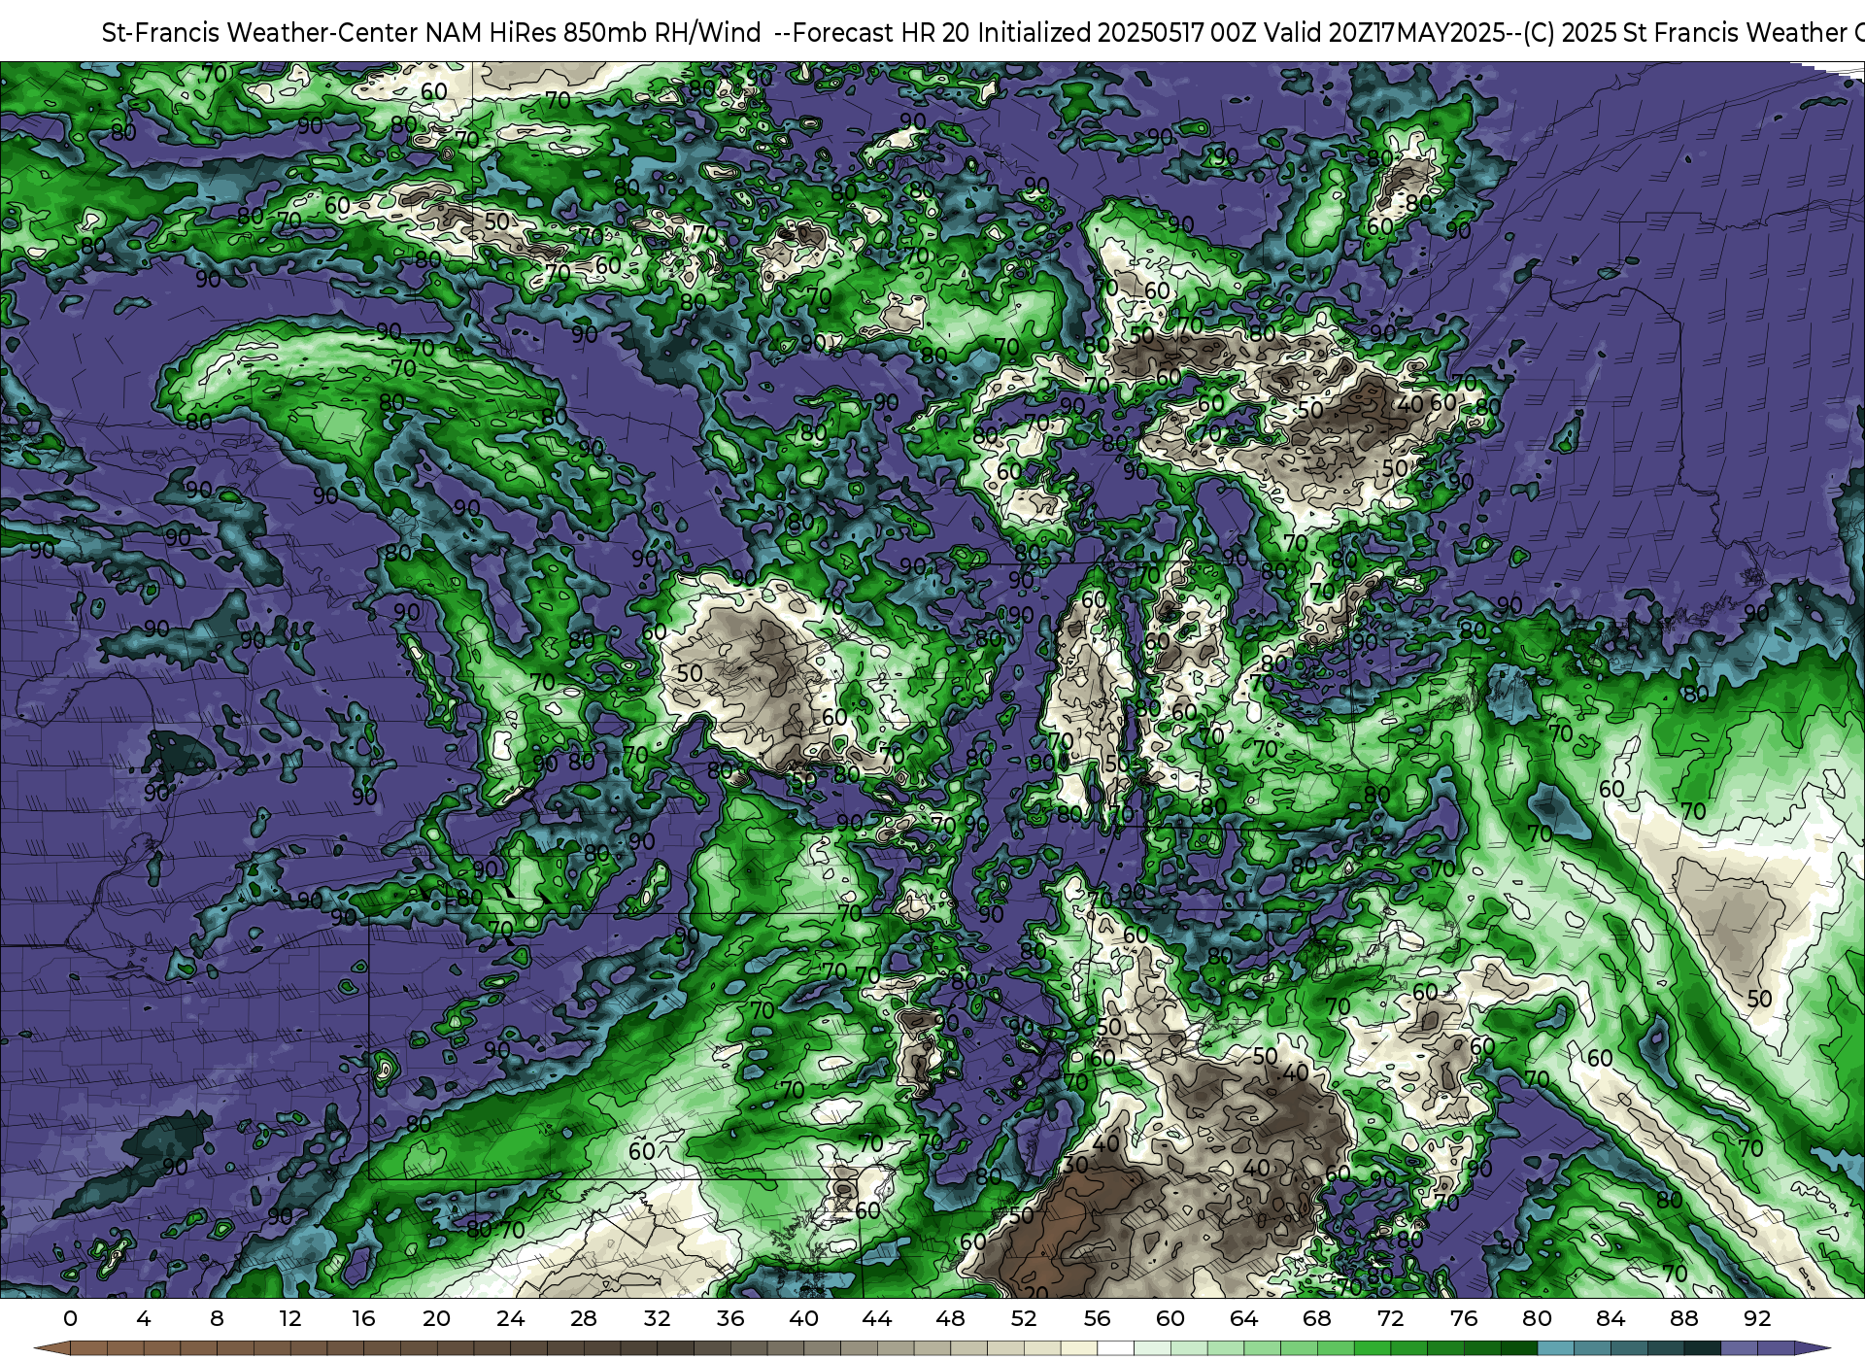Click the colorbar tick label "76"

click(1464, 1318)
